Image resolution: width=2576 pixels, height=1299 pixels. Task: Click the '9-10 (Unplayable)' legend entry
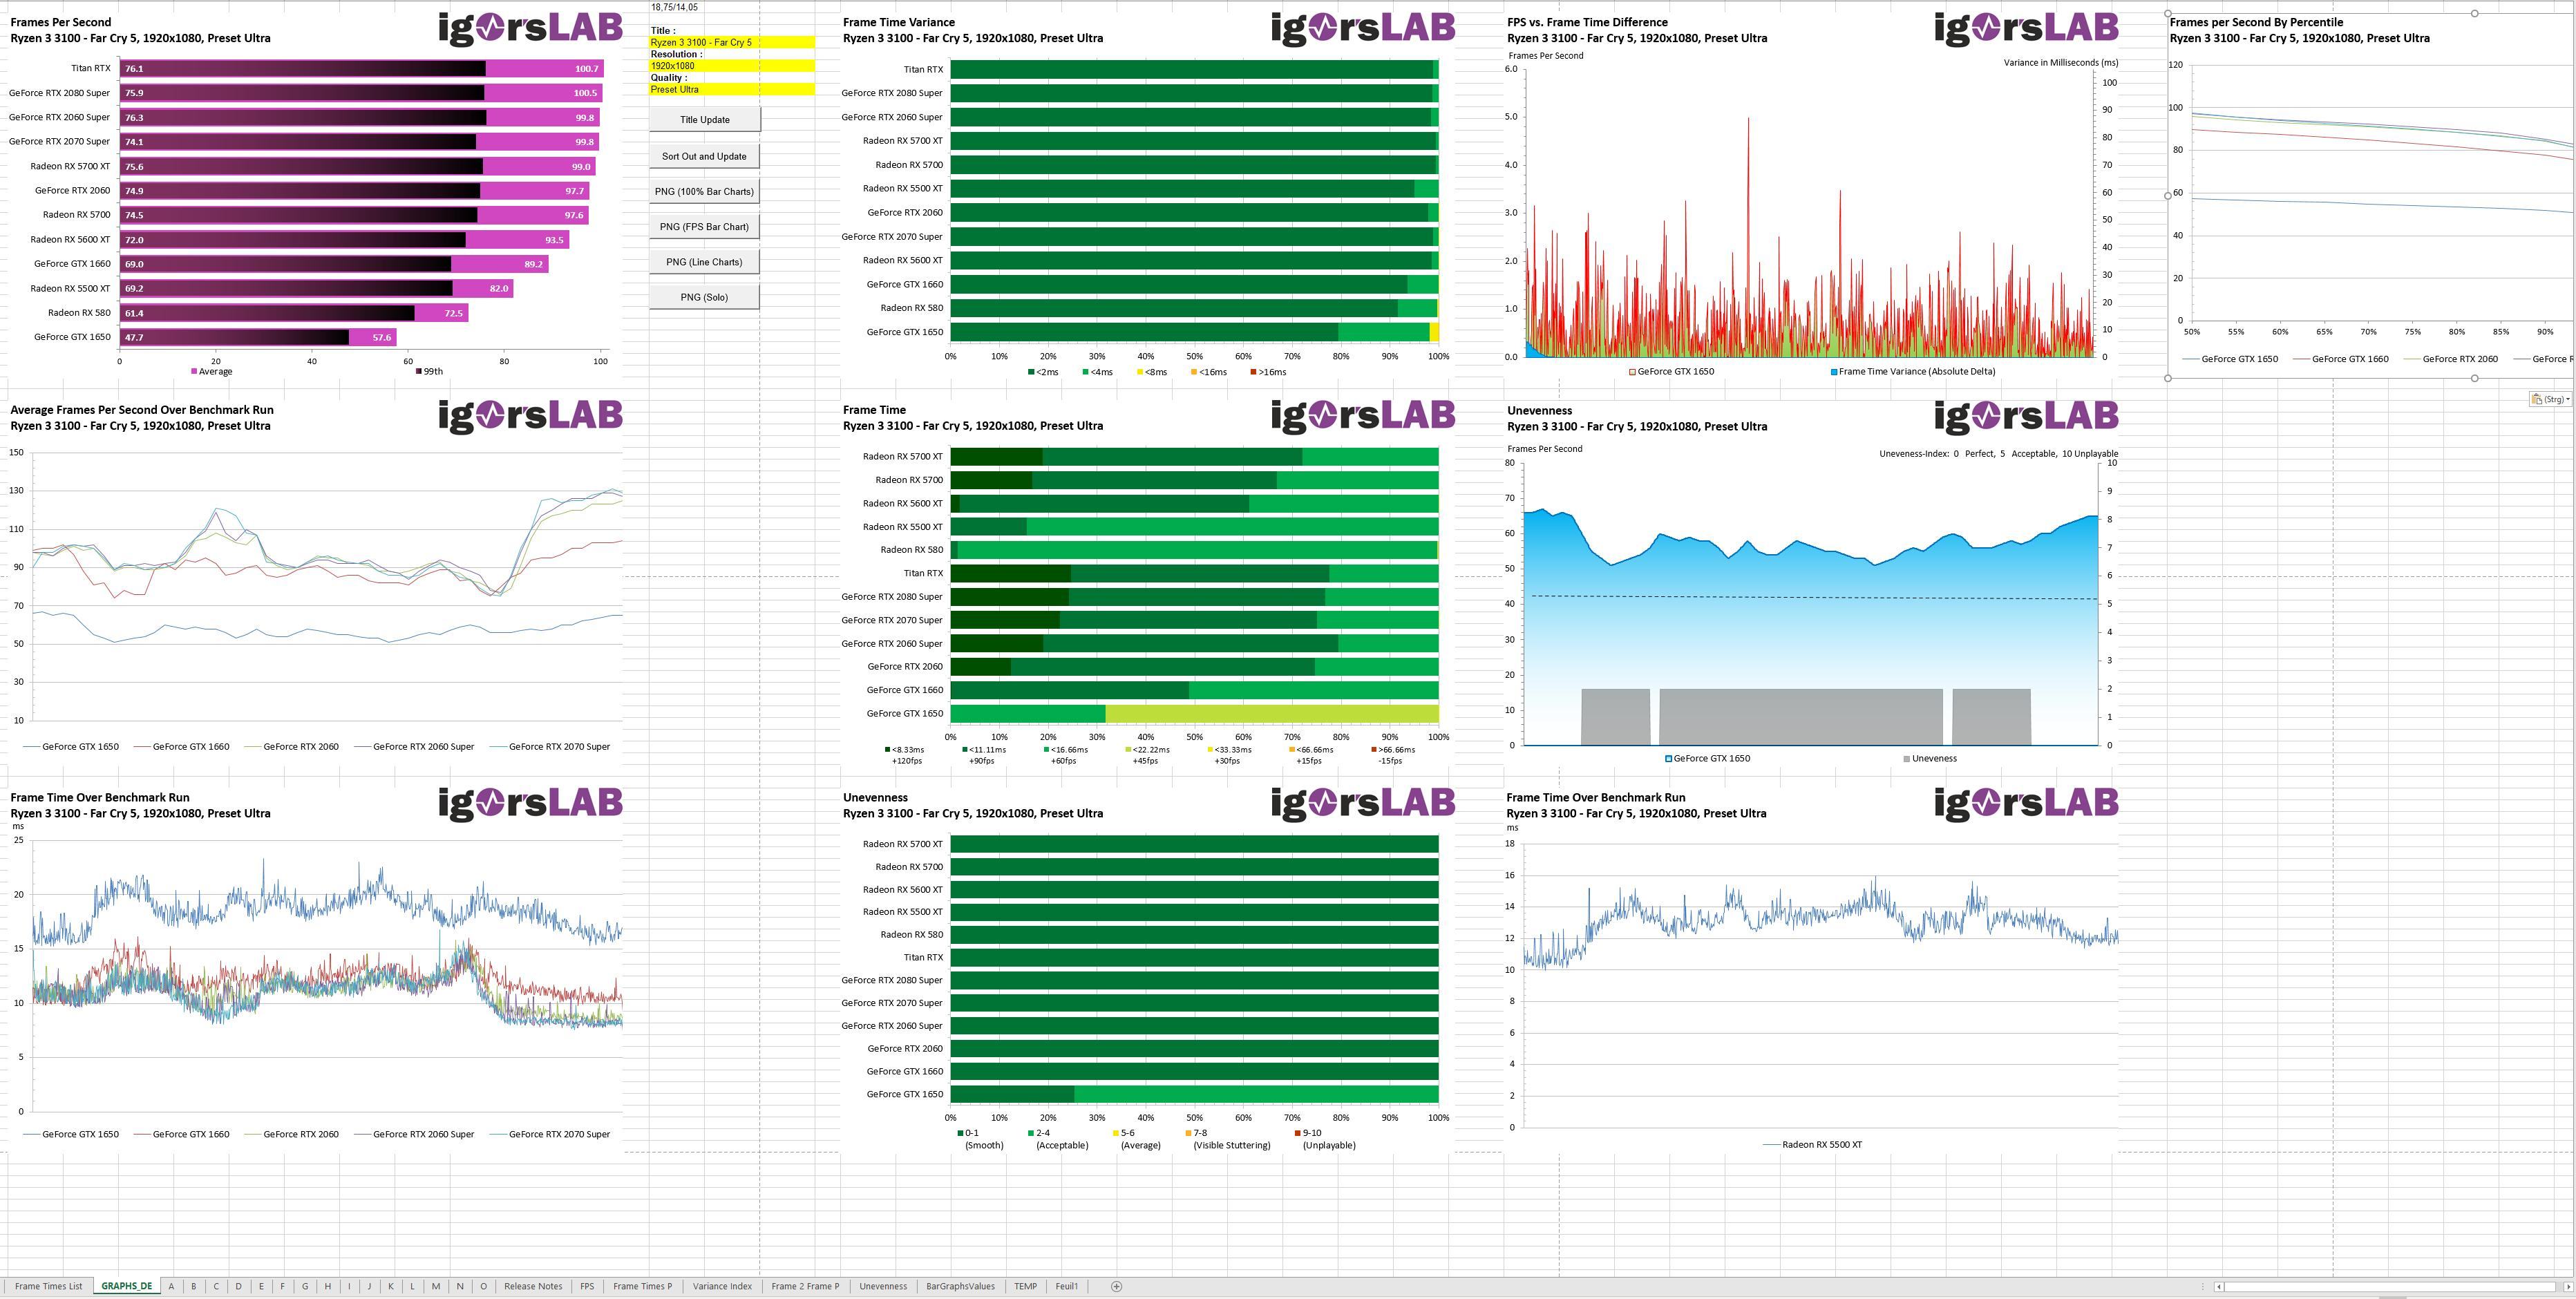point(1326,1139)
